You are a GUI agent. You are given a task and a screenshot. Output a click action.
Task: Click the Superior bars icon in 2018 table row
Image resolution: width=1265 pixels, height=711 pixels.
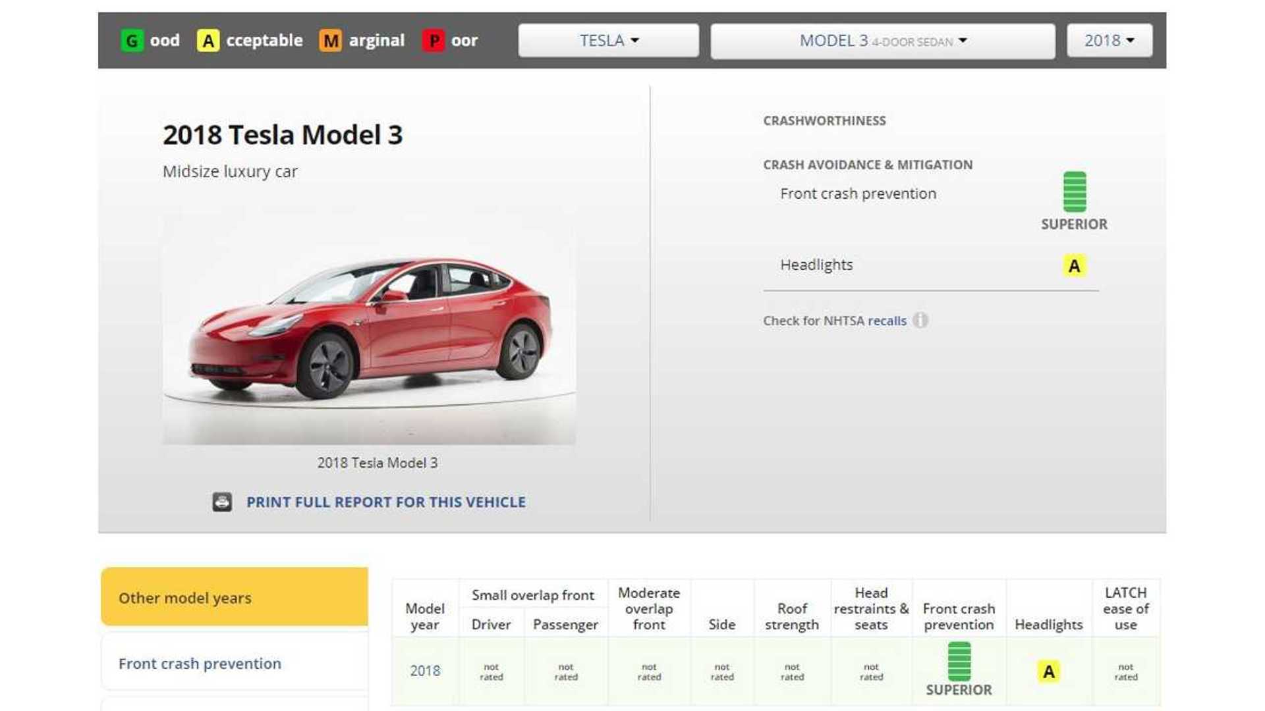[959, 662]
